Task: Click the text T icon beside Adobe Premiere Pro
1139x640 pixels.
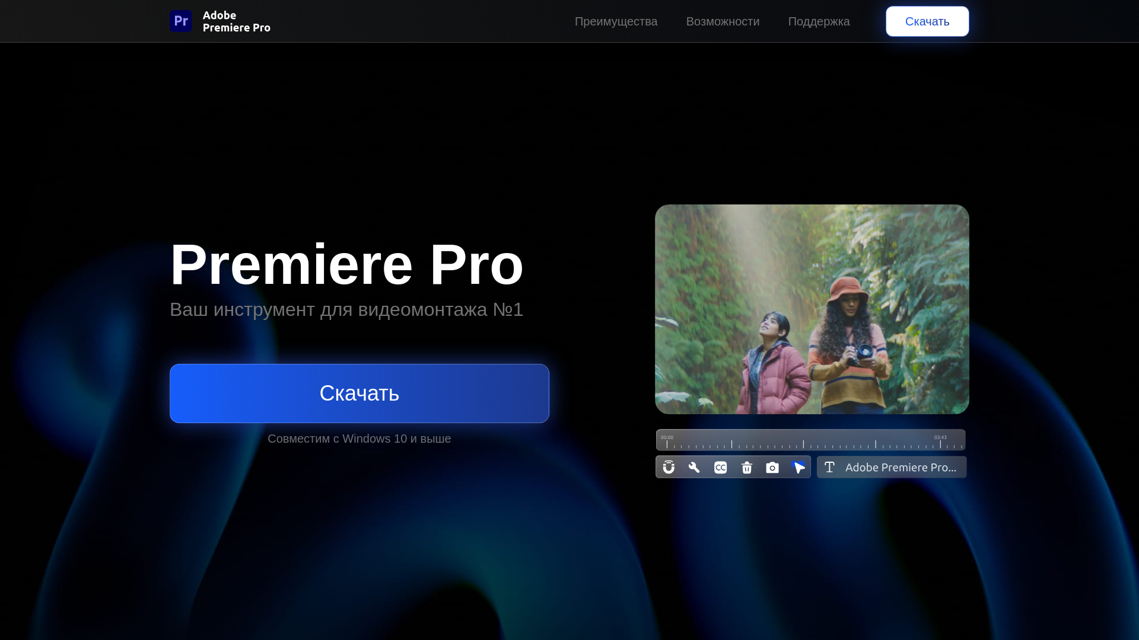Action: pyautogui.click(x=829, y=467)
